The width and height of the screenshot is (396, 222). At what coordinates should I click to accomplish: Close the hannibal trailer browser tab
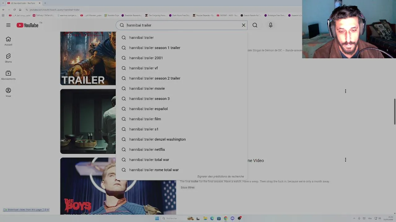click(x=40, y=3)
